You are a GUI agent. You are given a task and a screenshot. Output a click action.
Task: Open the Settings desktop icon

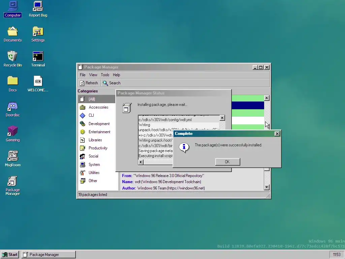(x=38, y=34)
